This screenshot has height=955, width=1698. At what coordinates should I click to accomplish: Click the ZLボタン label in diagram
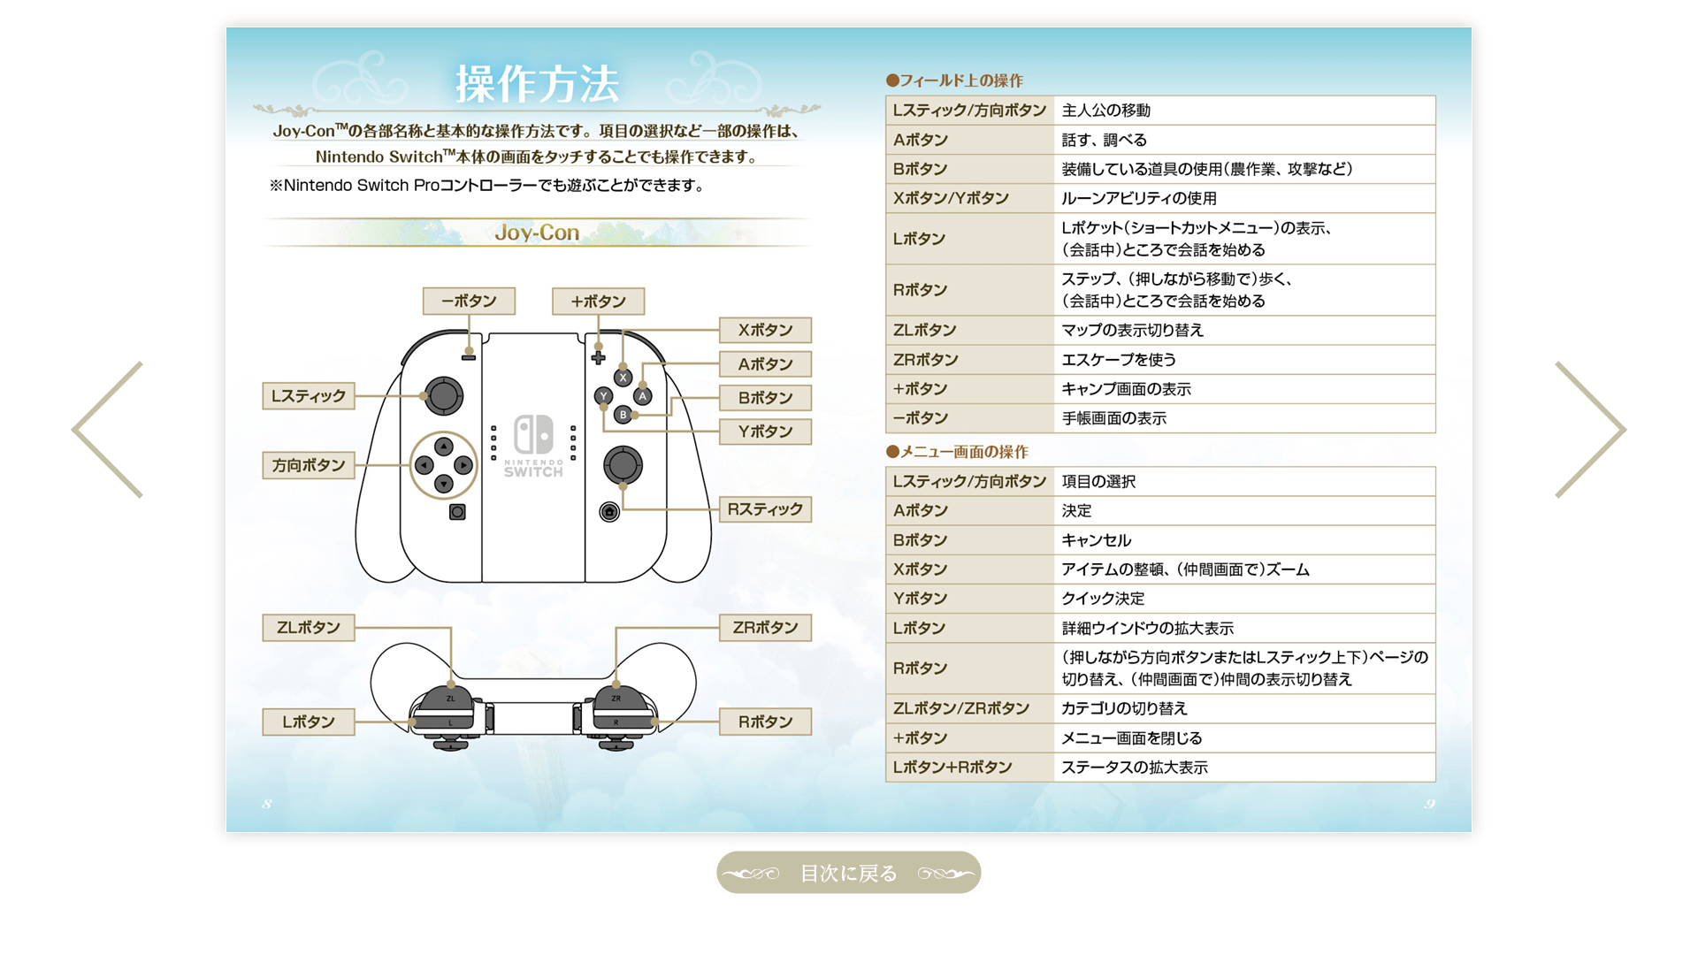[309, 628]
